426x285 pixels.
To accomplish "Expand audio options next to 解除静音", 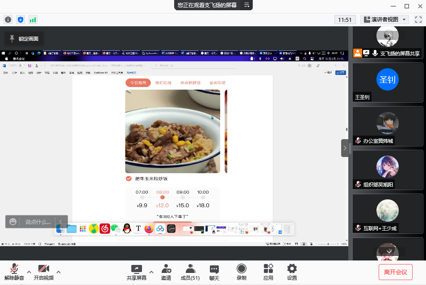I will click(29, 273).
